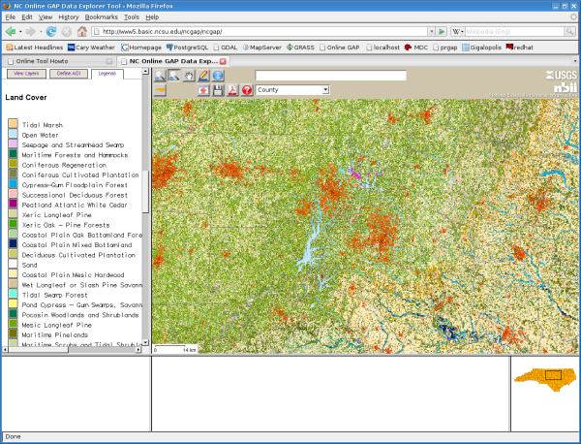Click the Firefox address bar URL field

[260, 32]
